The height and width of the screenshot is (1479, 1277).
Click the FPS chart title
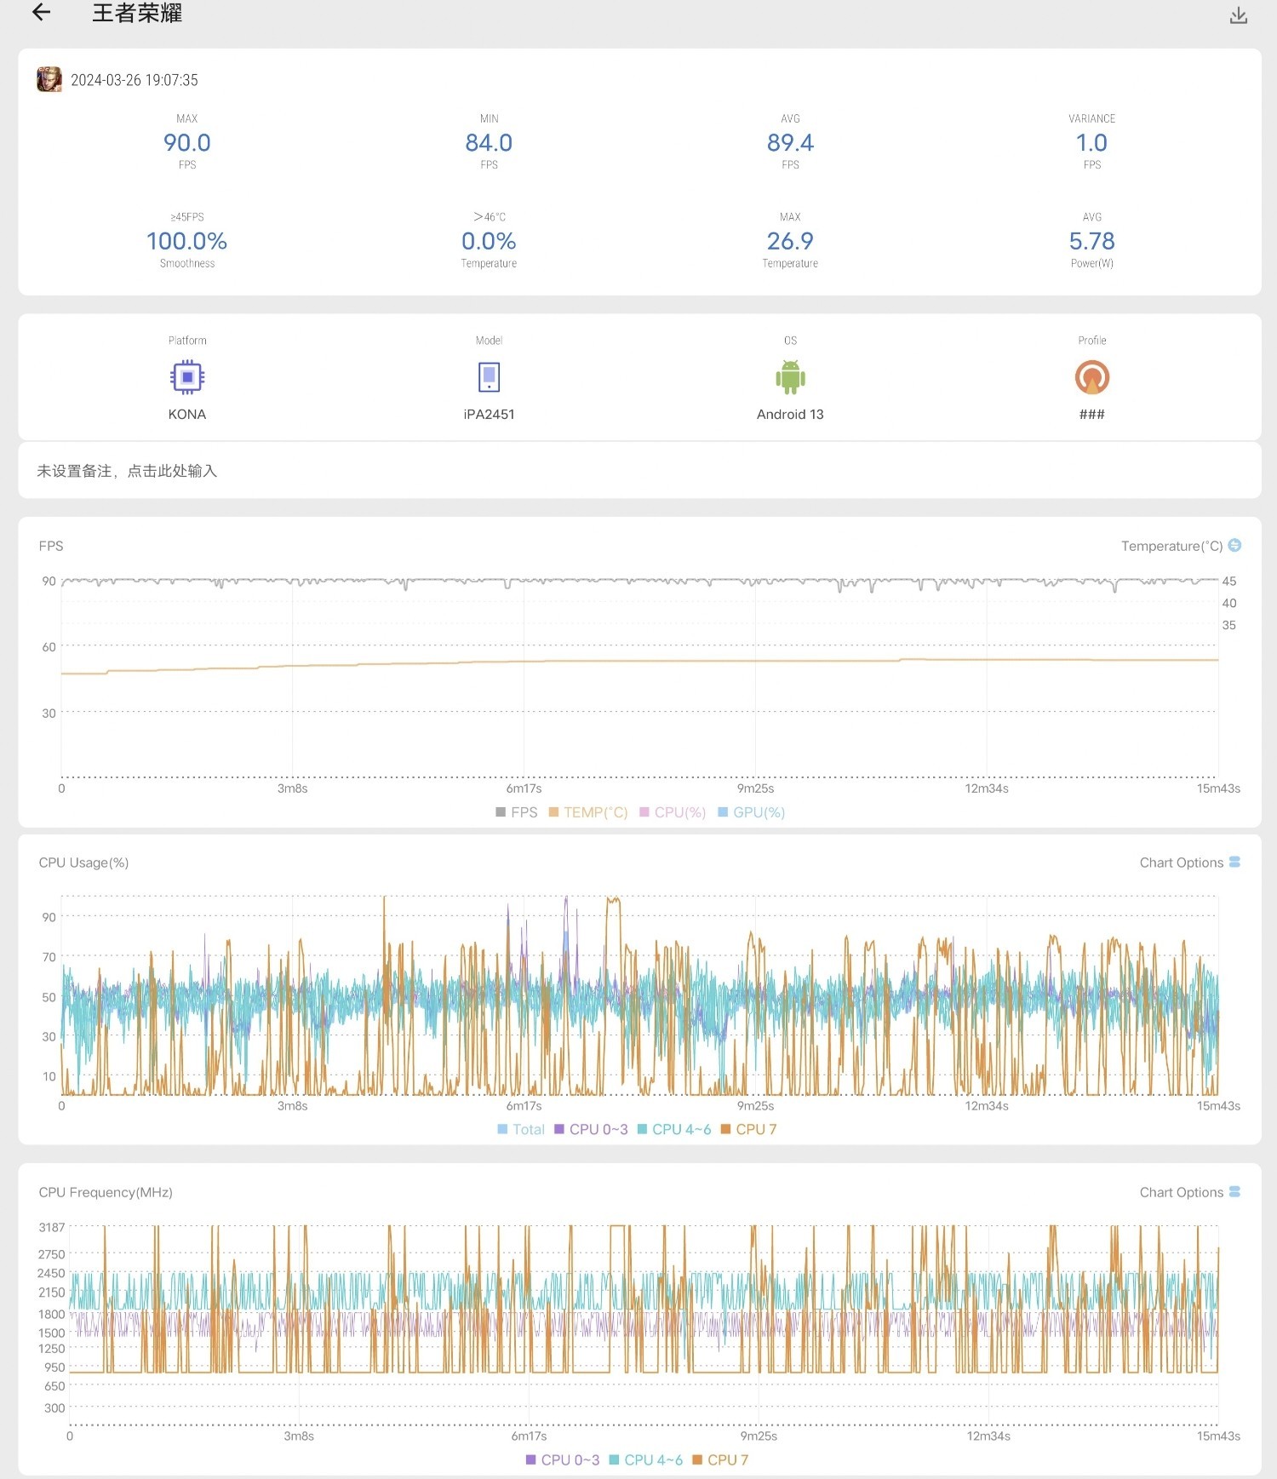(51, 546)
